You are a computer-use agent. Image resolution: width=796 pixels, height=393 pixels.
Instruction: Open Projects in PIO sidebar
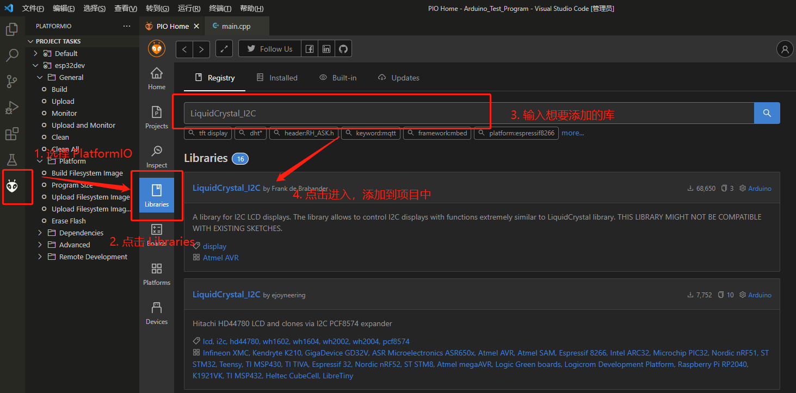pos(157,117)
